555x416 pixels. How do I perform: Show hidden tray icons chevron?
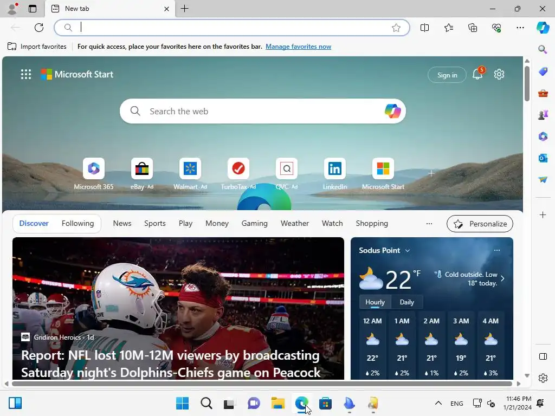438,403
